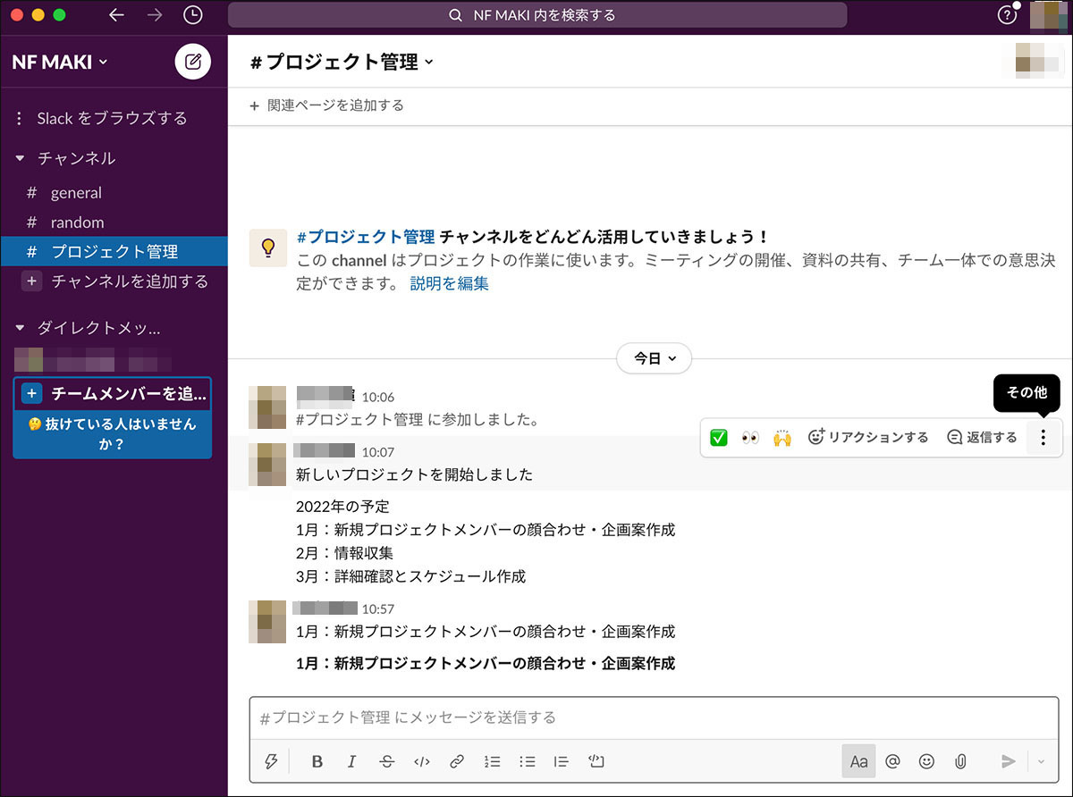React with eyes emoji
Screen dimensions: 1073x797
pos(751,438)
